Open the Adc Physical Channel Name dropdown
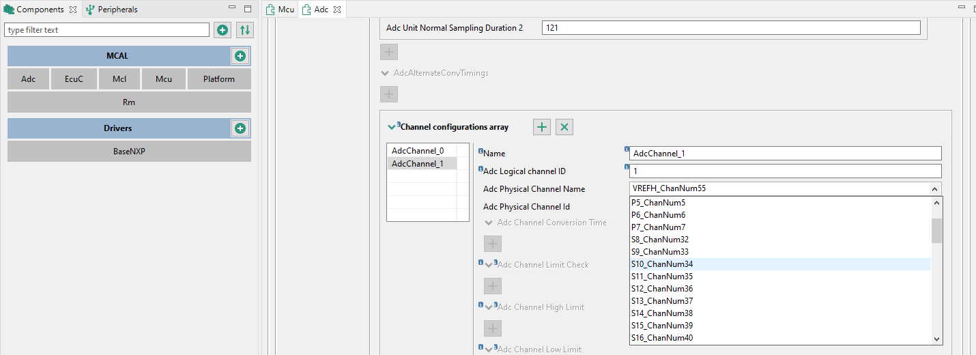Screen dimensions: 976x355 [935, 189]
